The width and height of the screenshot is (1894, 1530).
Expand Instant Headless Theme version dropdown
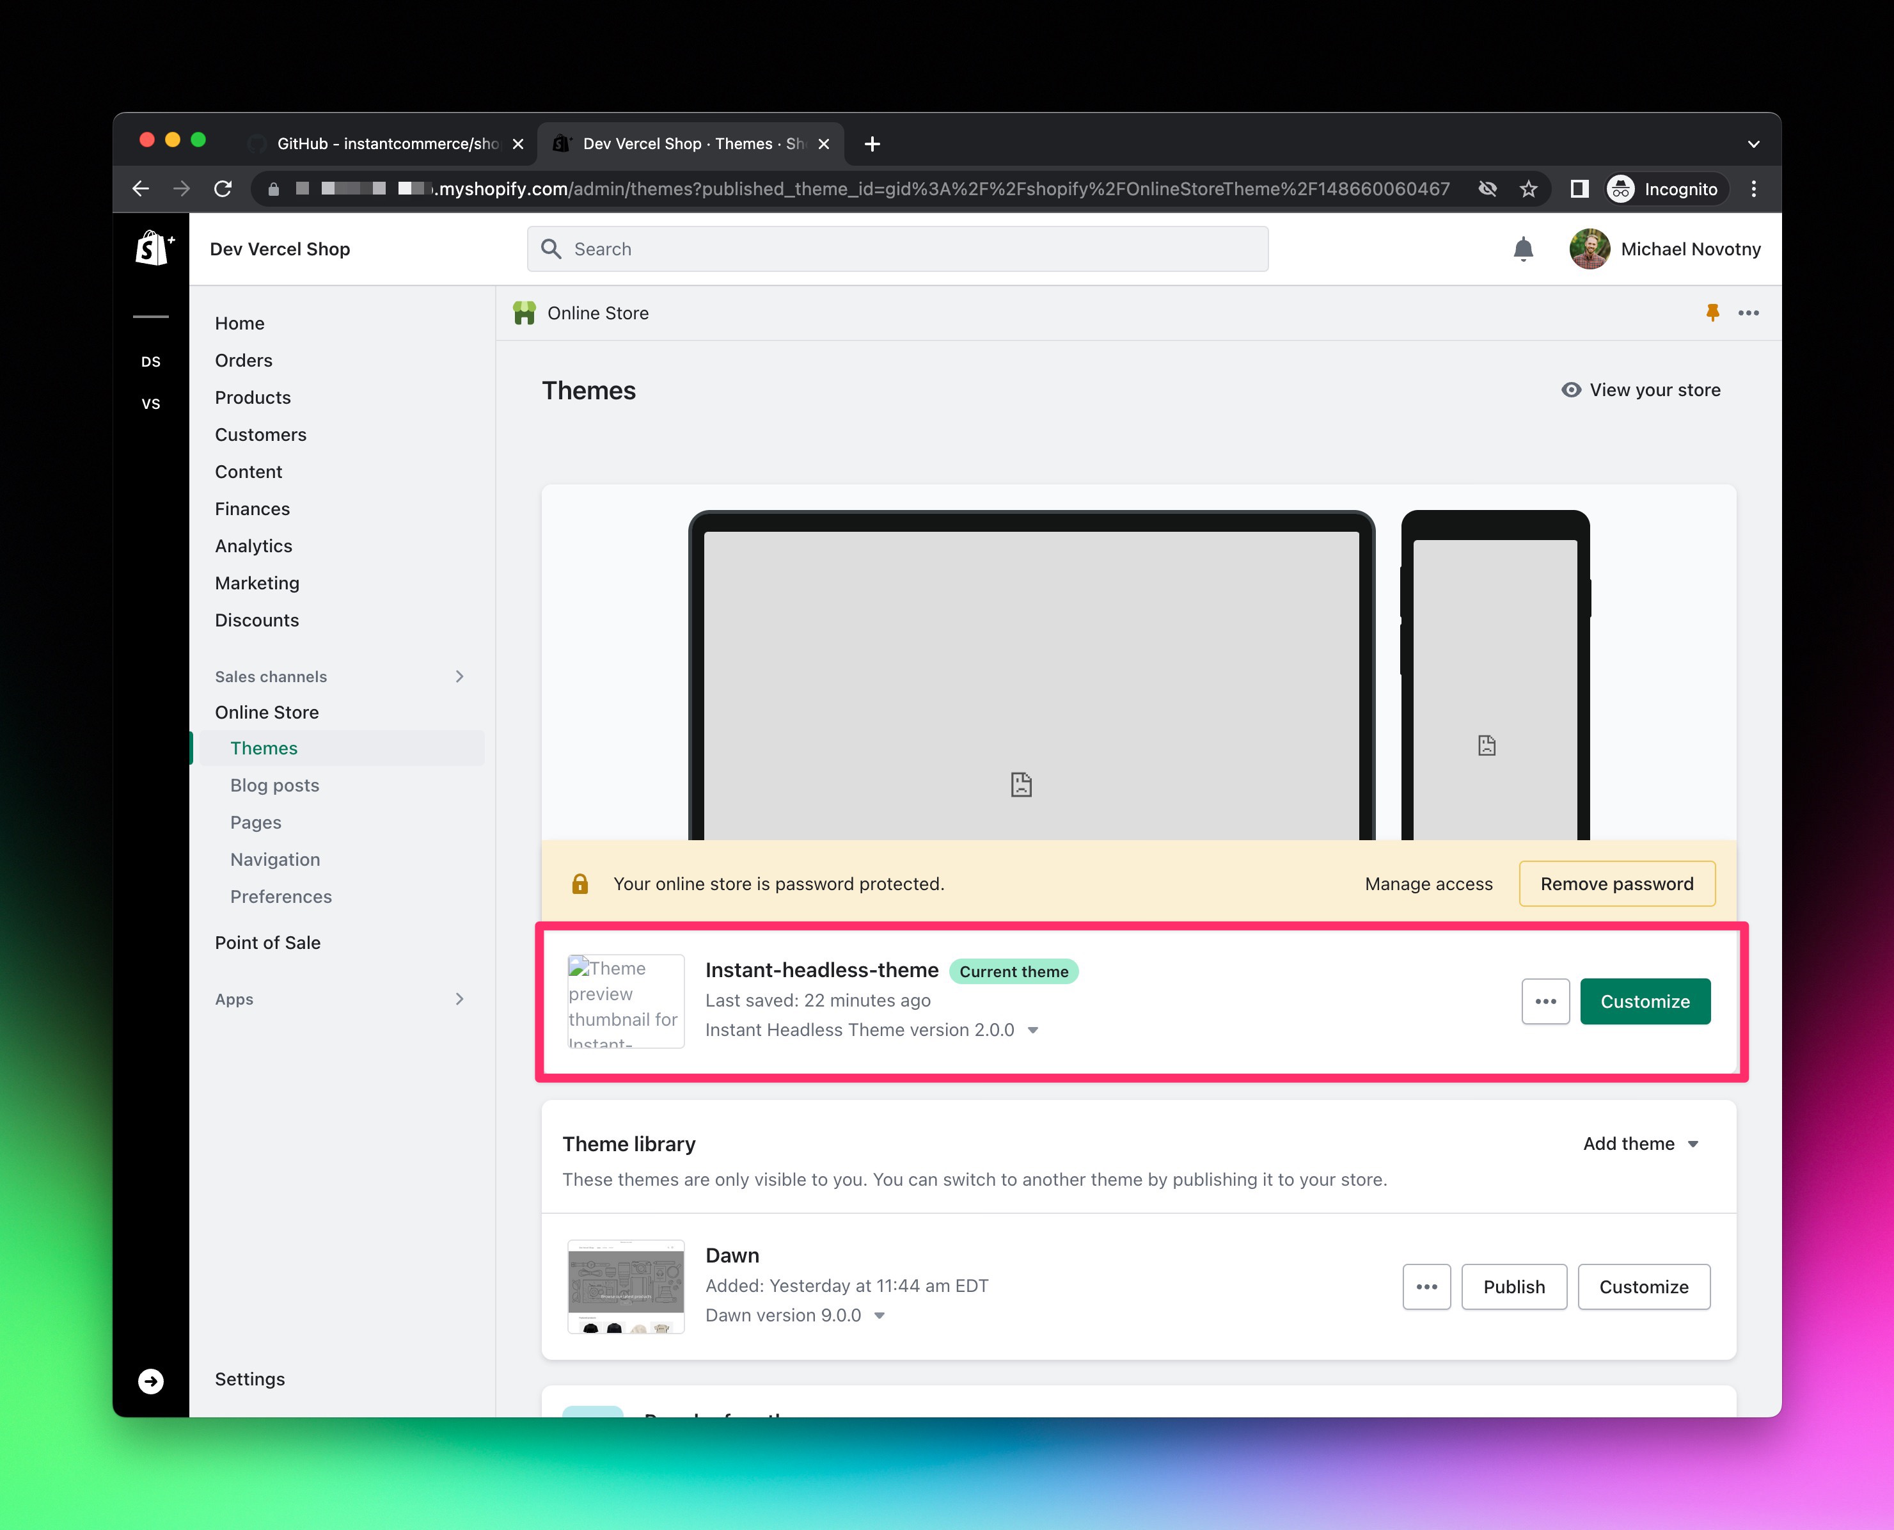click(x=1033, y=1030)
